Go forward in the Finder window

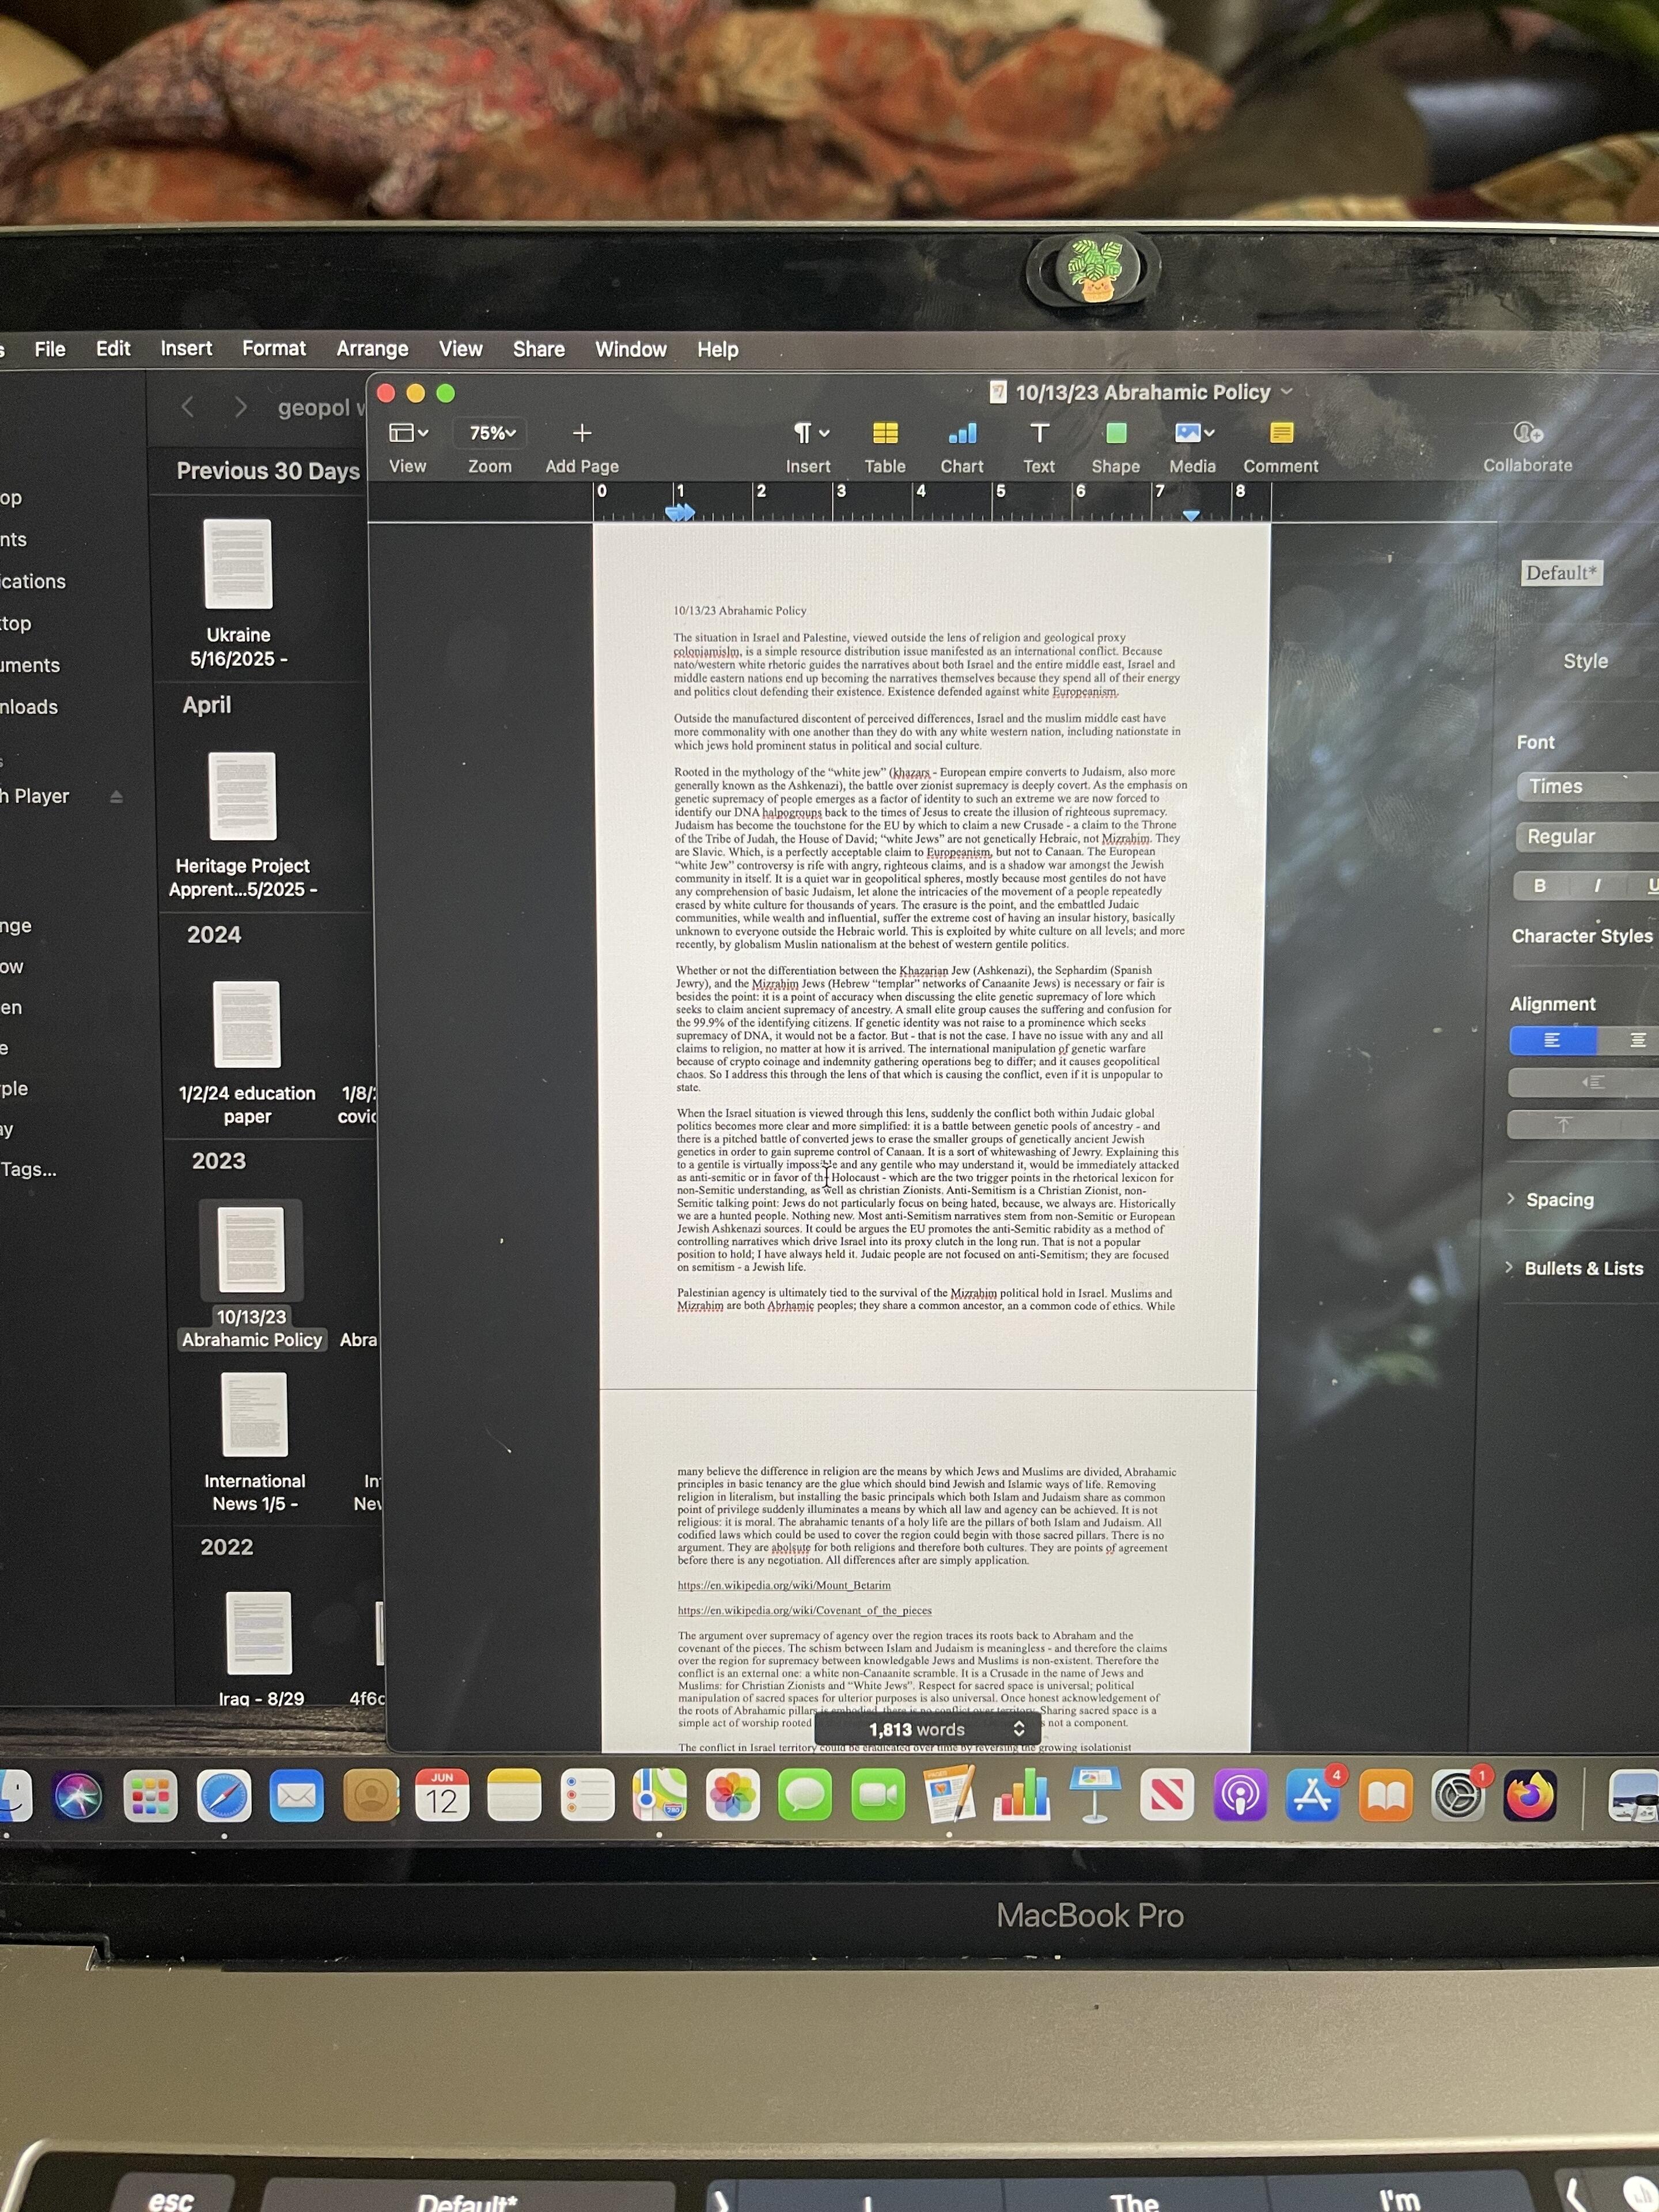tap(240, 407)
